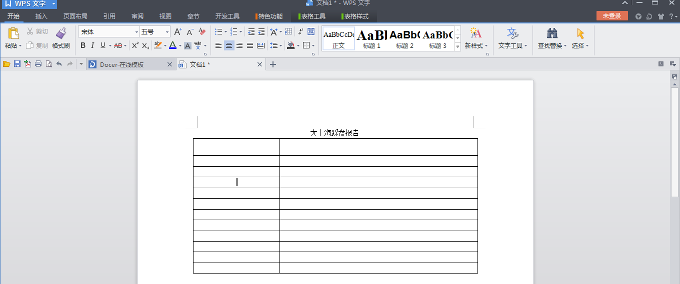Activate the Format Painter (格式刷) brush
The image size is (680, 284).
tap(61, 33)
